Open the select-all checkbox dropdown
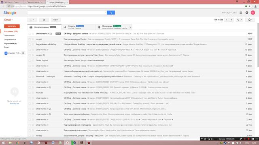Screen dimensions: 259x145 point(32,20)
